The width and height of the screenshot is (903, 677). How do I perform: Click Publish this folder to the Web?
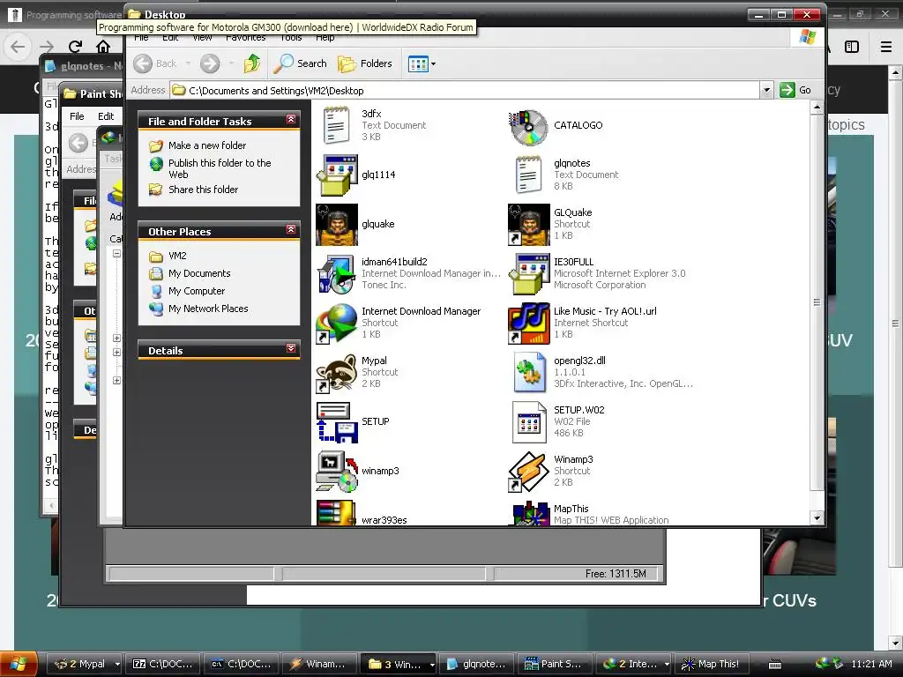(x=220, y=168)
